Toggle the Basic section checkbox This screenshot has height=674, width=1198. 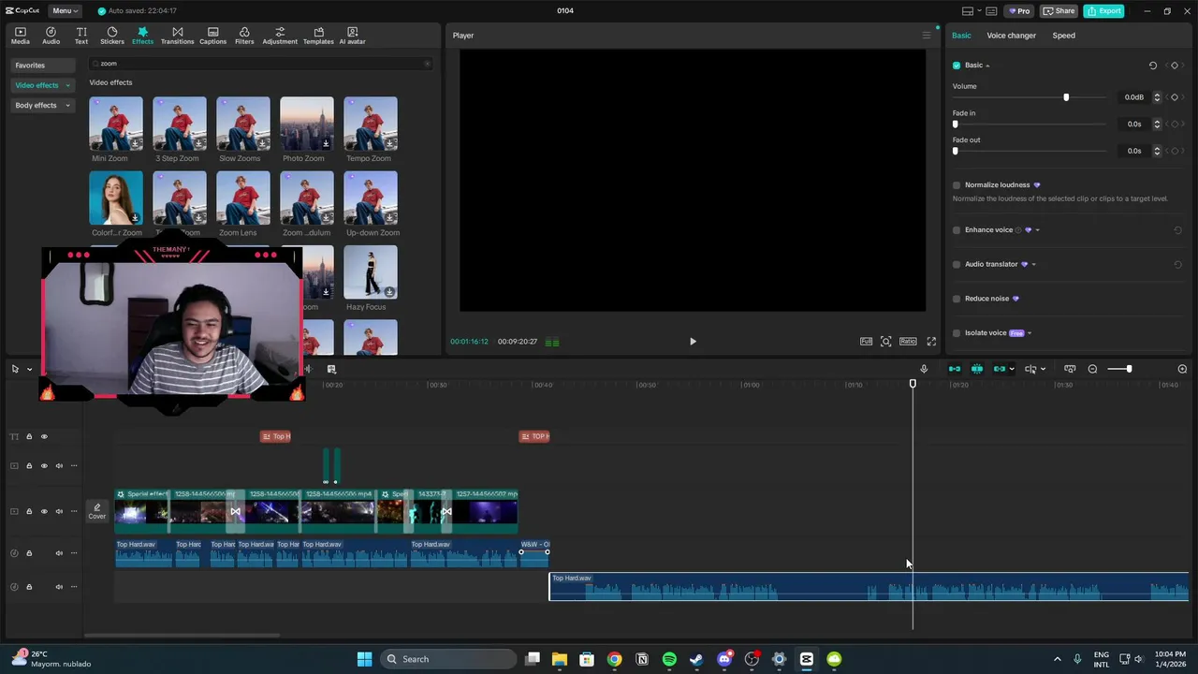pos(957,66)
